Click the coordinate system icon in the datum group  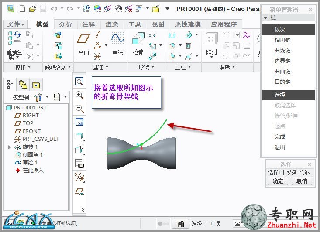(98, 56)
